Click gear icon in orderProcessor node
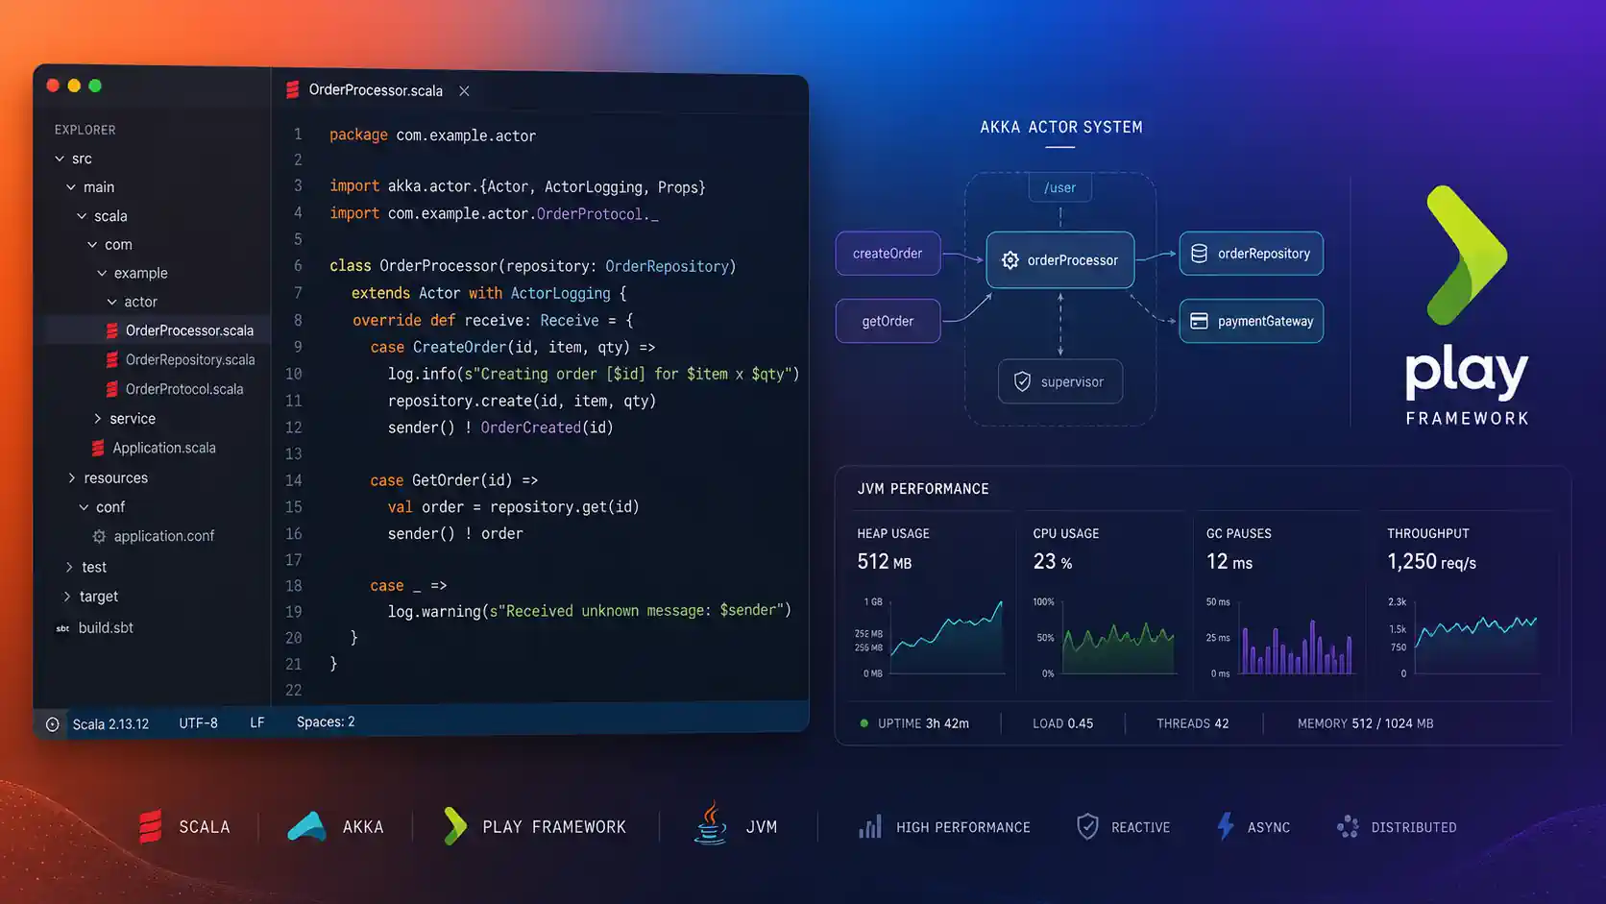The image size is (1606, 904). click(x=1010, y=260)
